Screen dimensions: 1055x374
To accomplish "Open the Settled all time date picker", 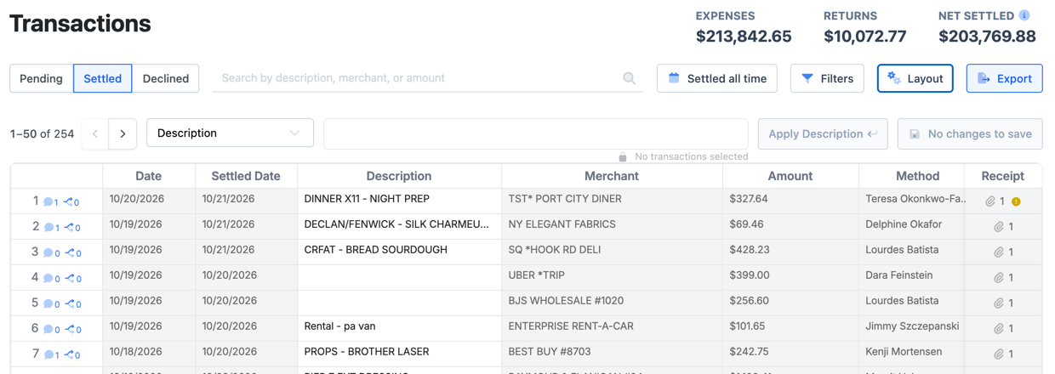I will [x=717, y=78].
